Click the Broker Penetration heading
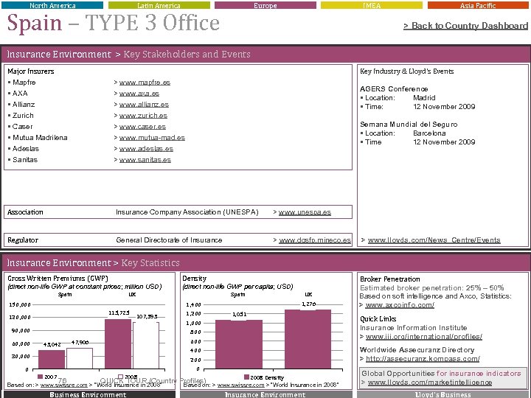 tap(390, 279)
